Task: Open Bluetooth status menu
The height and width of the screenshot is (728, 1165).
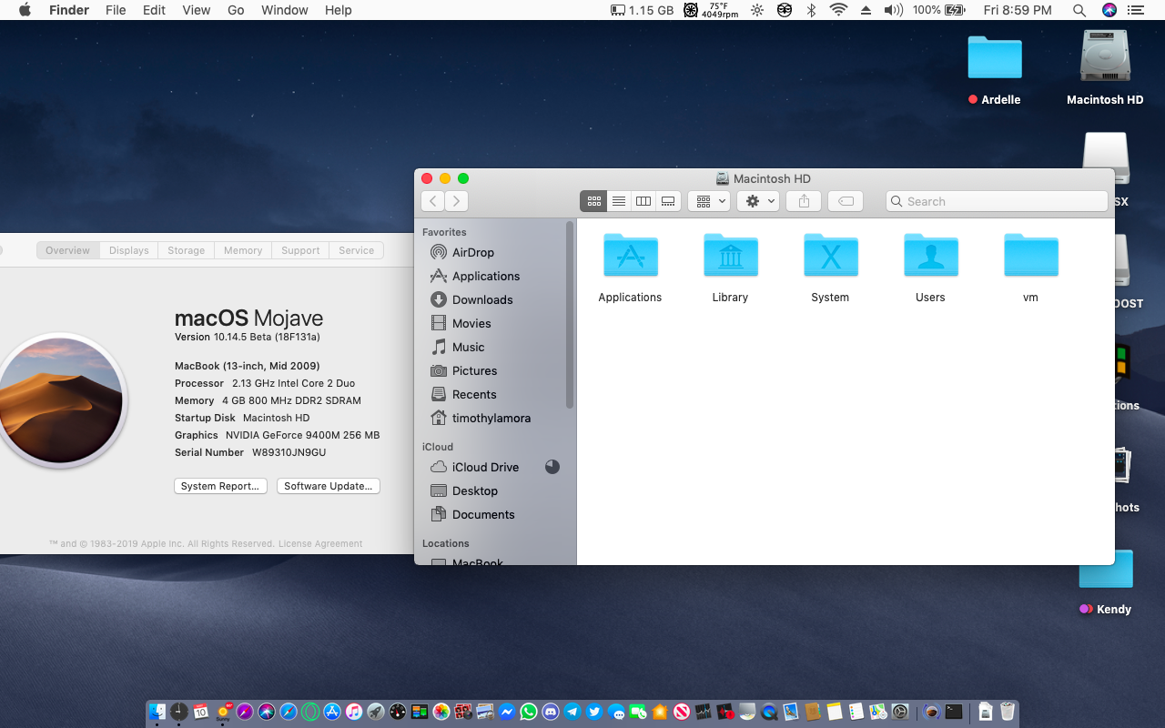Action: point(811,10)
